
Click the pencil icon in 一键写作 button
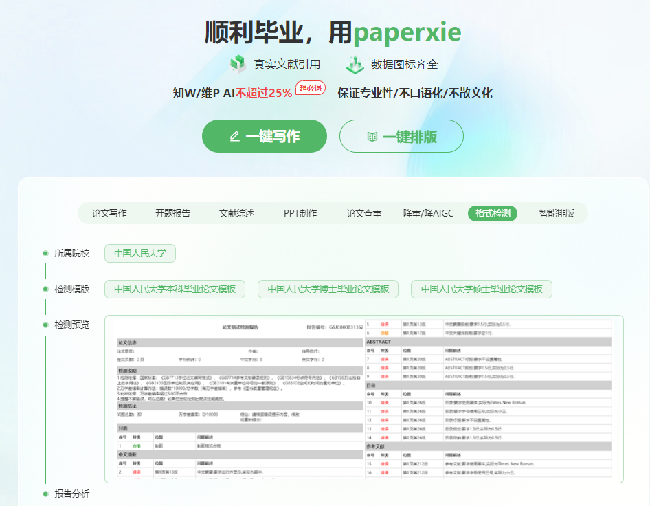[235, 137]
